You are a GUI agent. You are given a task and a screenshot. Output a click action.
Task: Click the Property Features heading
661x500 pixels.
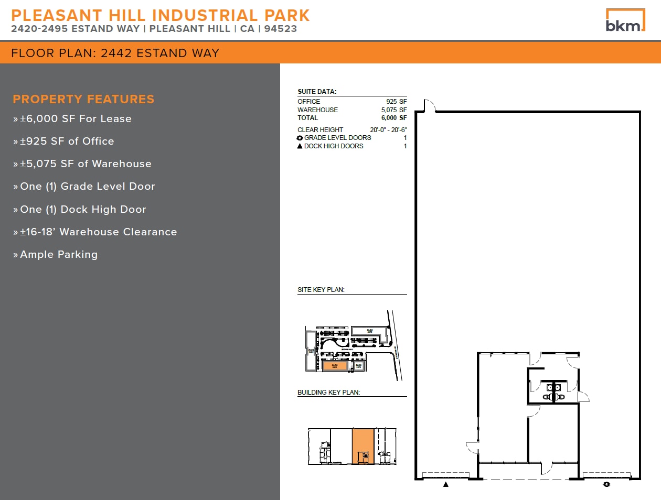(83, 99)
